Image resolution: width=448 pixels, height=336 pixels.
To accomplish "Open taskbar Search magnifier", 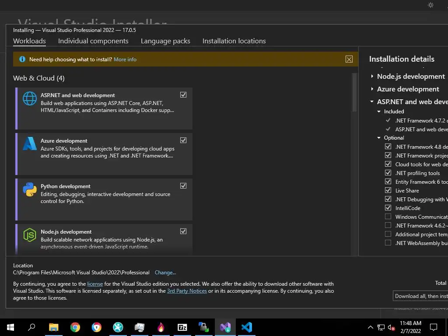I will 31,327.
